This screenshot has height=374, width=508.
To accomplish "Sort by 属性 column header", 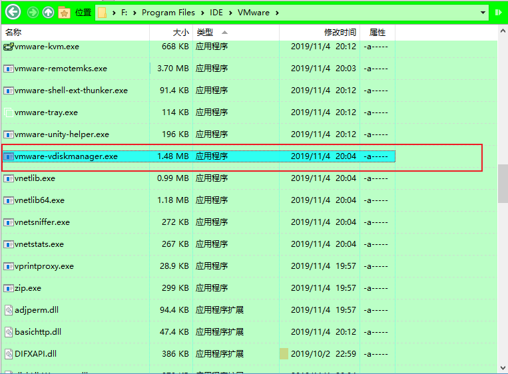I will [378, 33].
